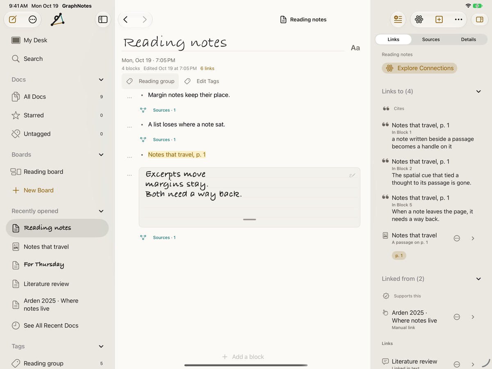Open the outline list icon in top toolbar
The height and width of the screenshot is (369, 492).
pos(398,19)
